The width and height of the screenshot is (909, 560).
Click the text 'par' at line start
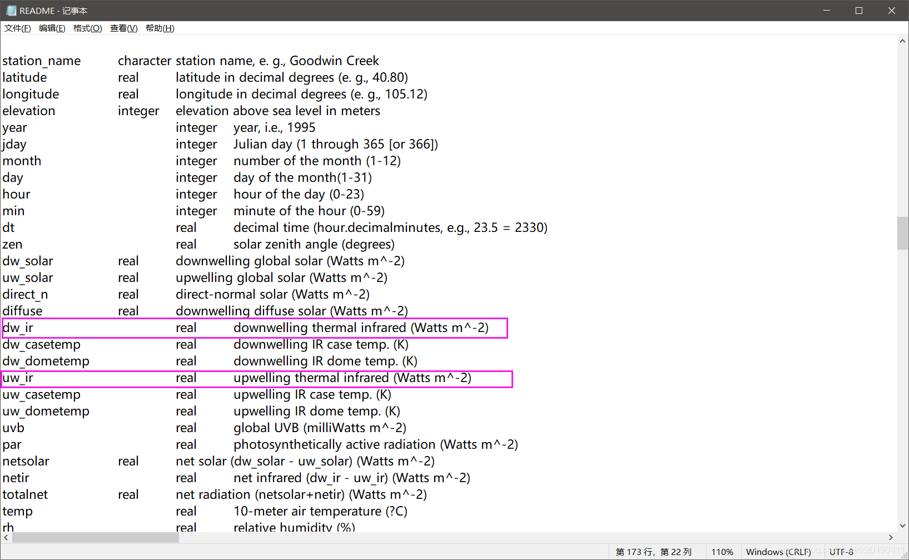pyautogui.click(x=12, y=445)
